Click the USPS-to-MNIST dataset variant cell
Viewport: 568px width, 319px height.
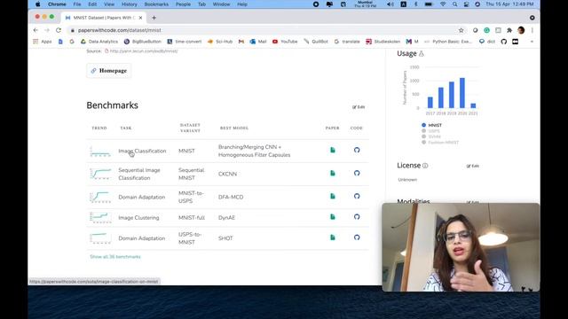click(x=190, y=238)
